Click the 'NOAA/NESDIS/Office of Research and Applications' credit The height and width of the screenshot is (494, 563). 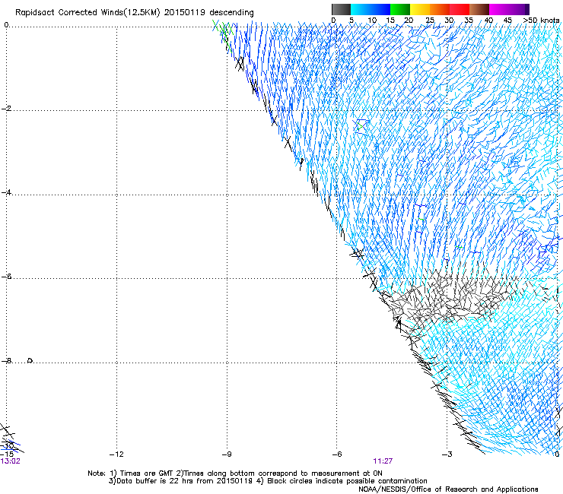pos(448,489)
